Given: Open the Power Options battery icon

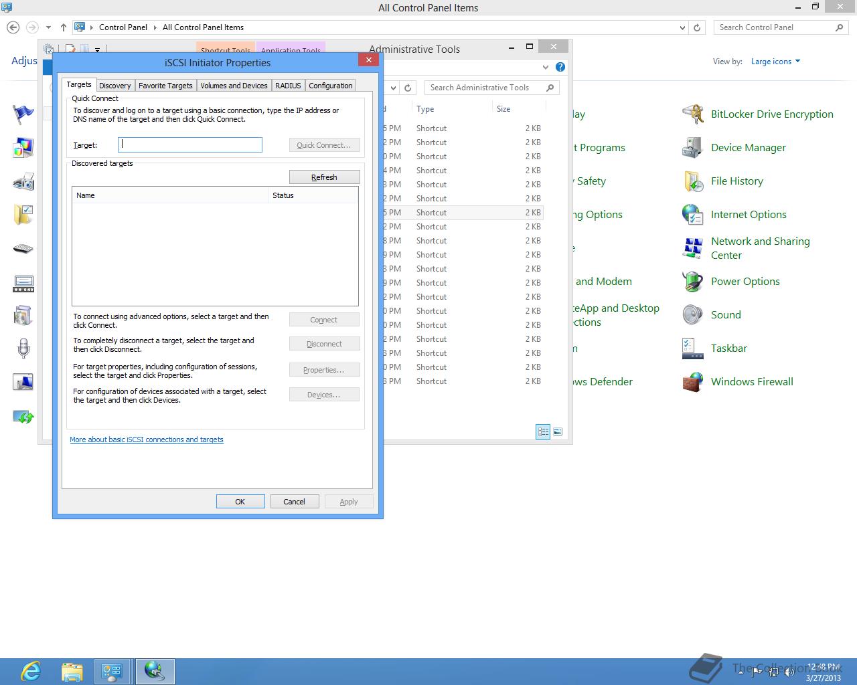Looking at the screenshot, I should [692, 282].
